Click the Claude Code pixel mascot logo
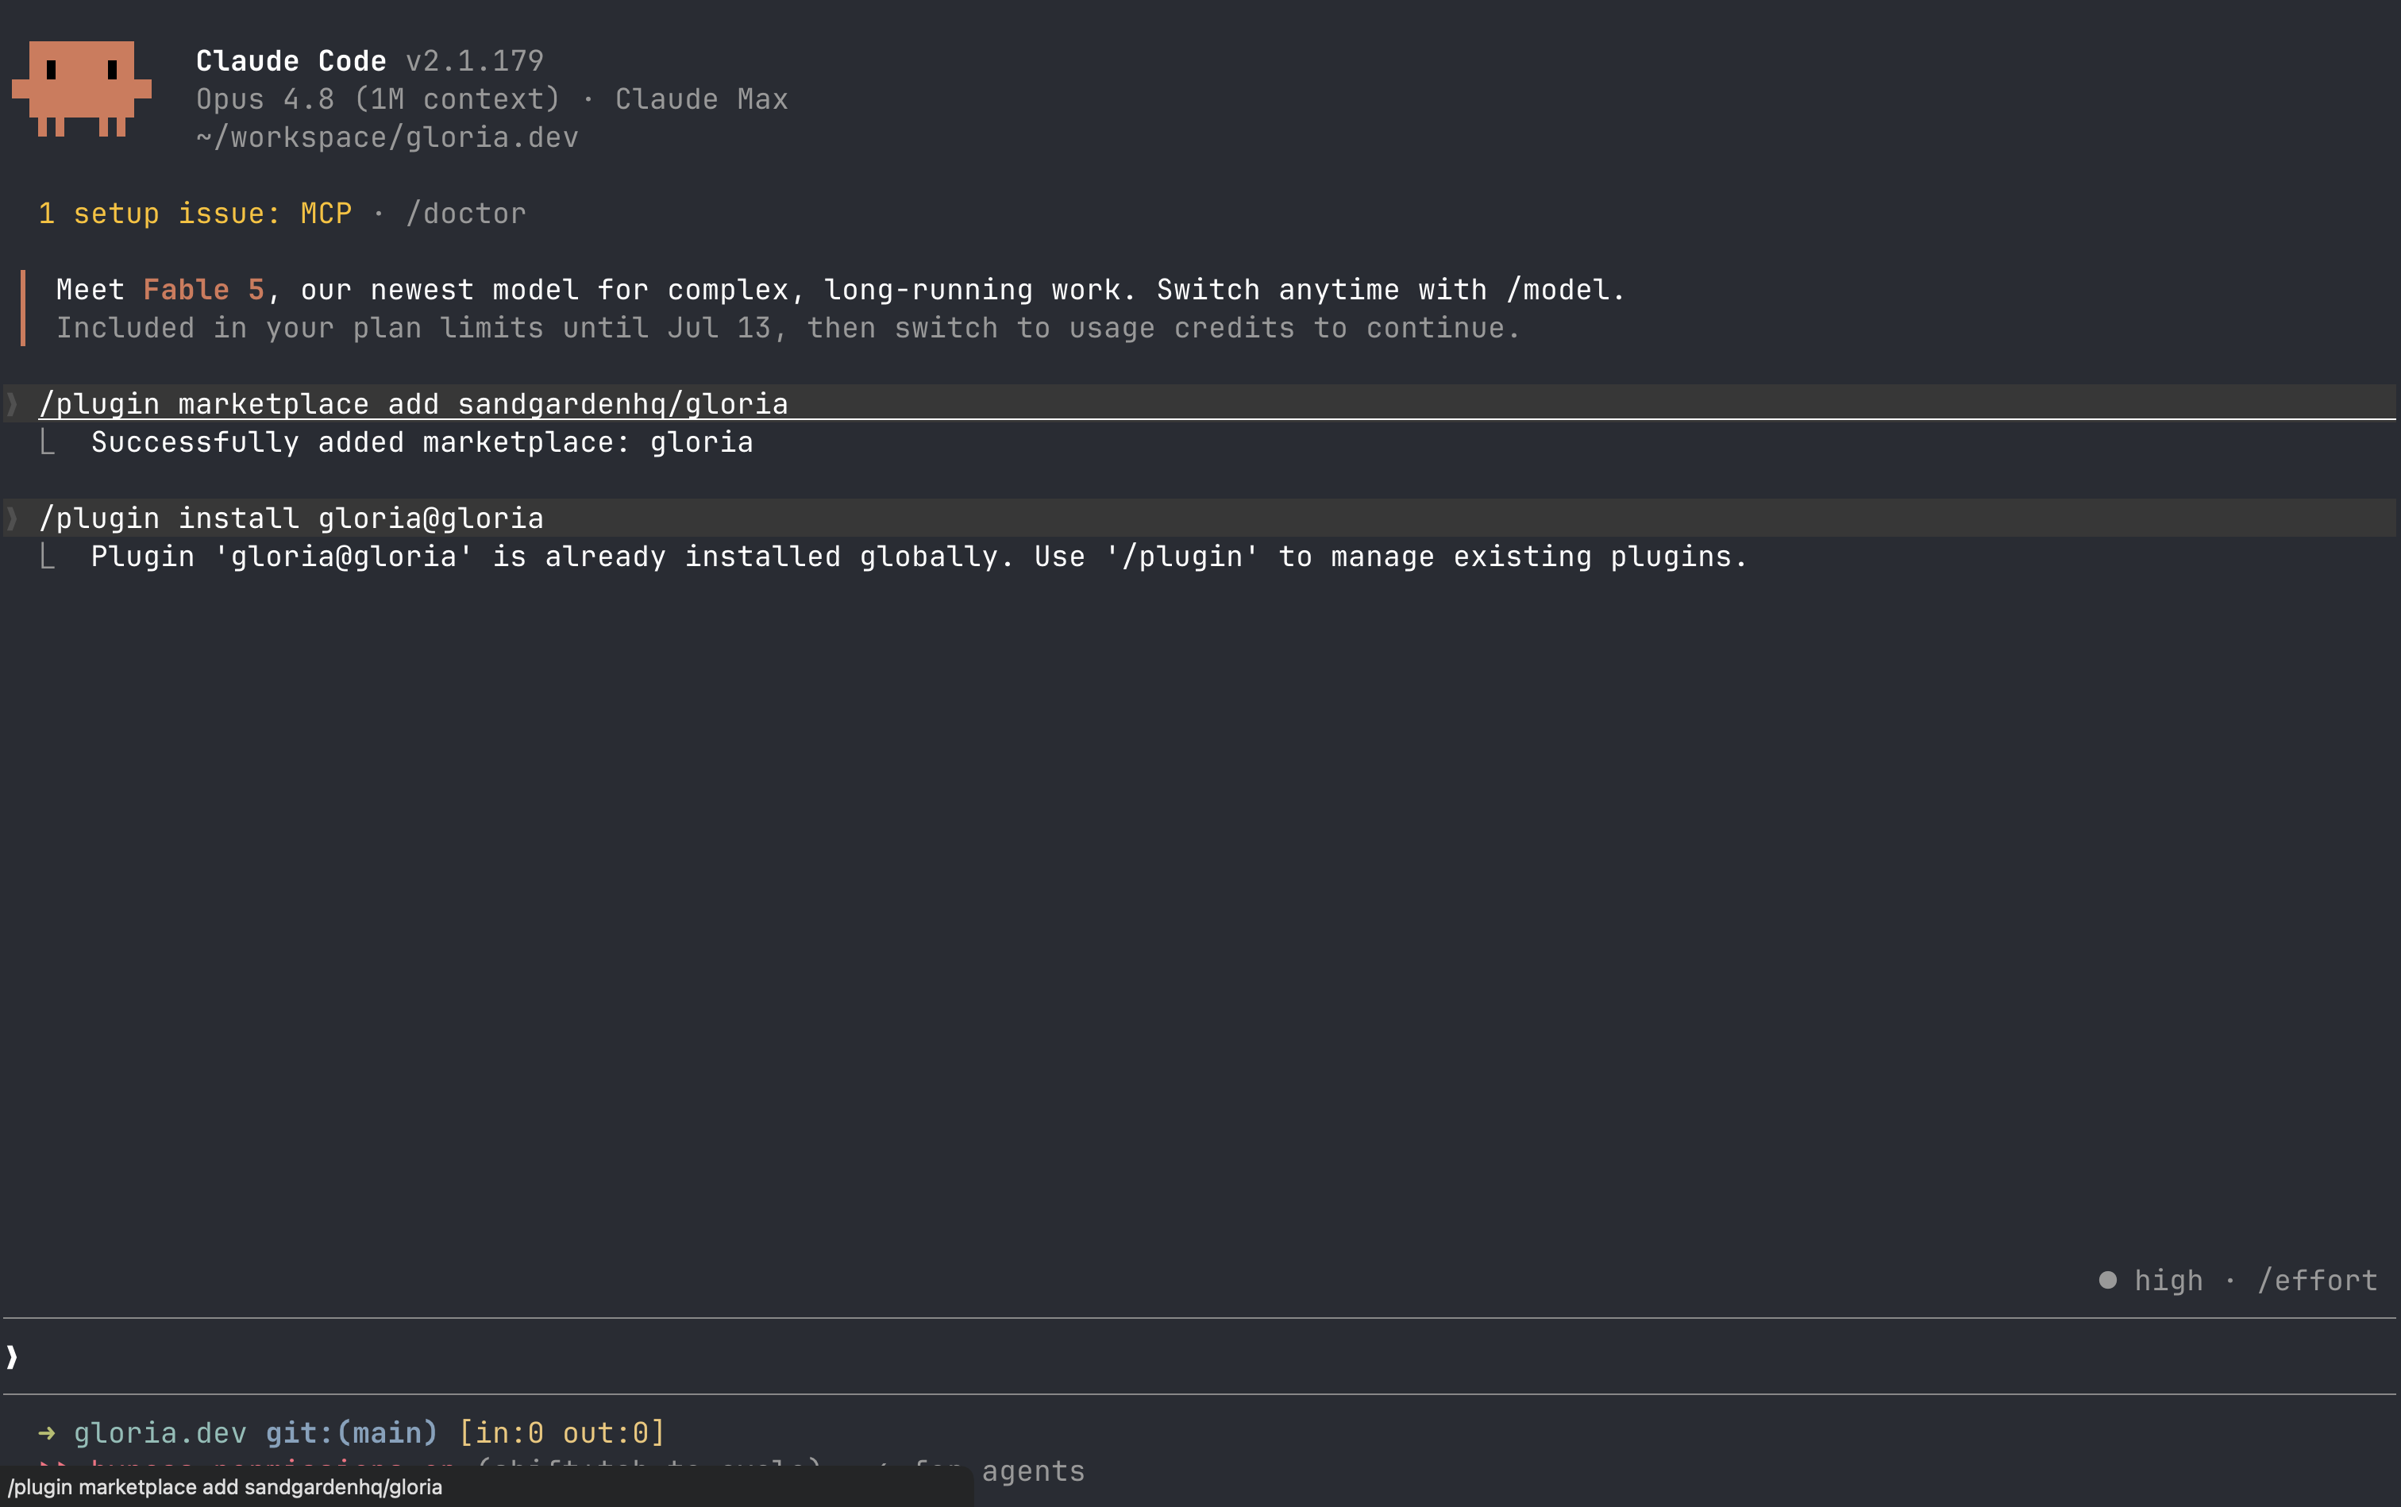The width and height of the screenshot is (2401, 1507). coord(82,89)
